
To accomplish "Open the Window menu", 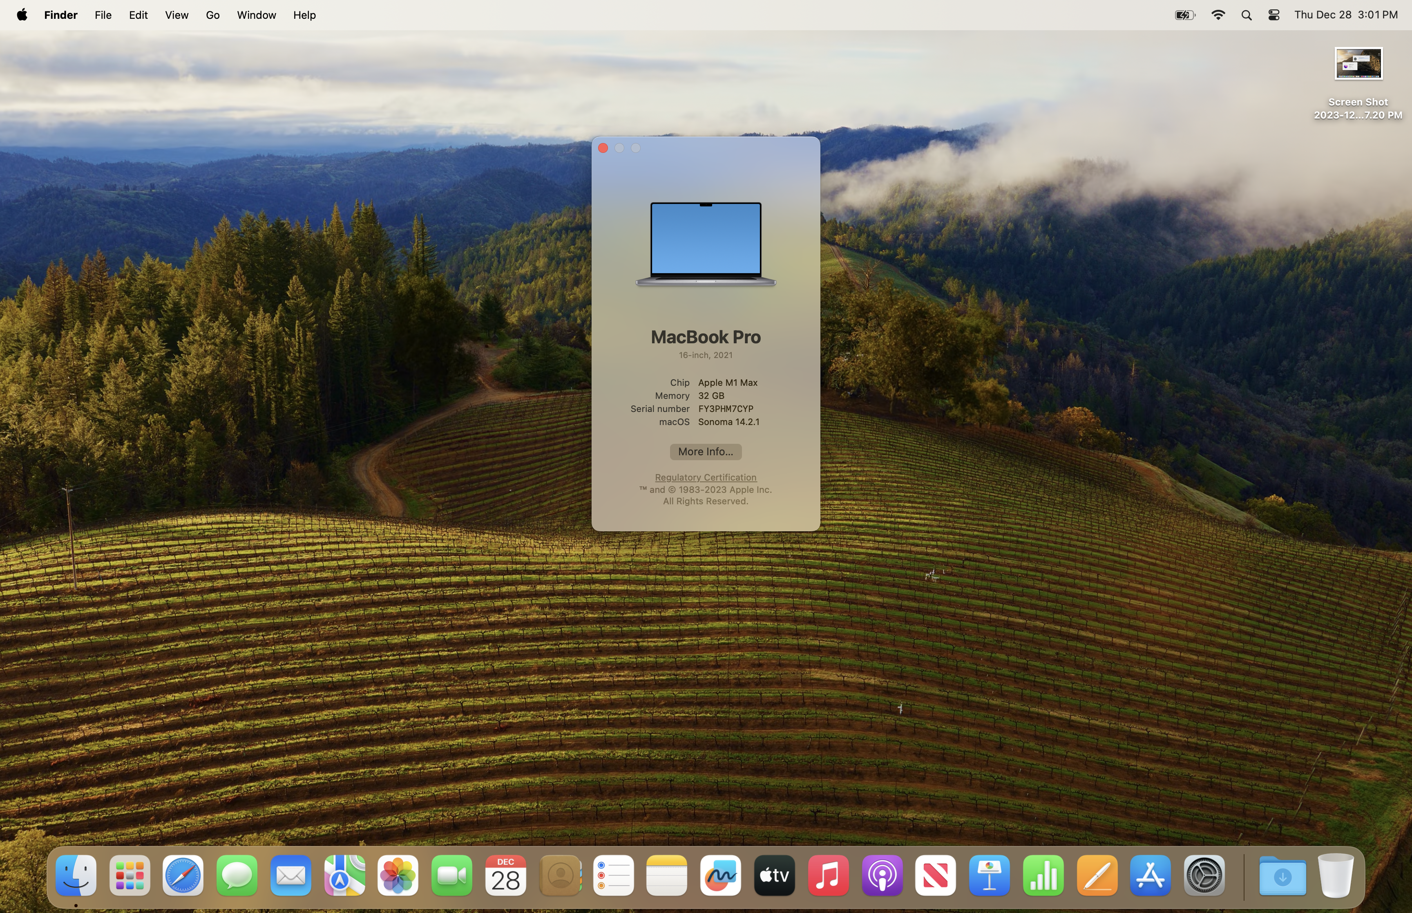I will 256,15.
